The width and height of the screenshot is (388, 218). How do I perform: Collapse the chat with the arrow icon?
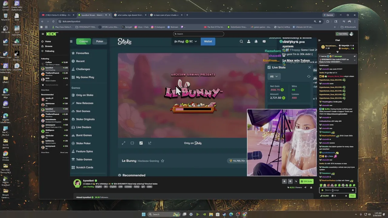(319, 40)
